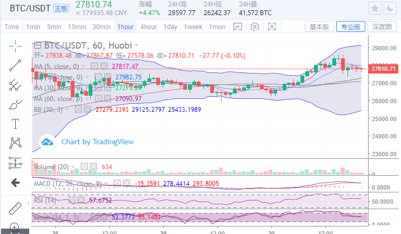This screenshot has width=401, height=234.
Task: Open the 深度图 depth chart
Action: point(382,26)
